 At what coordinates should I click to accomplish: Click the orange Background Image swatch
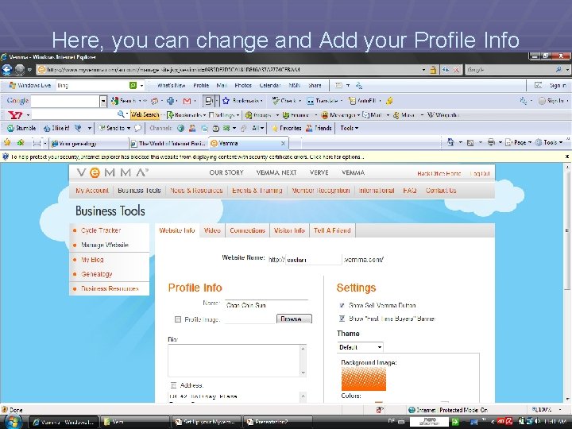point(363,379)
